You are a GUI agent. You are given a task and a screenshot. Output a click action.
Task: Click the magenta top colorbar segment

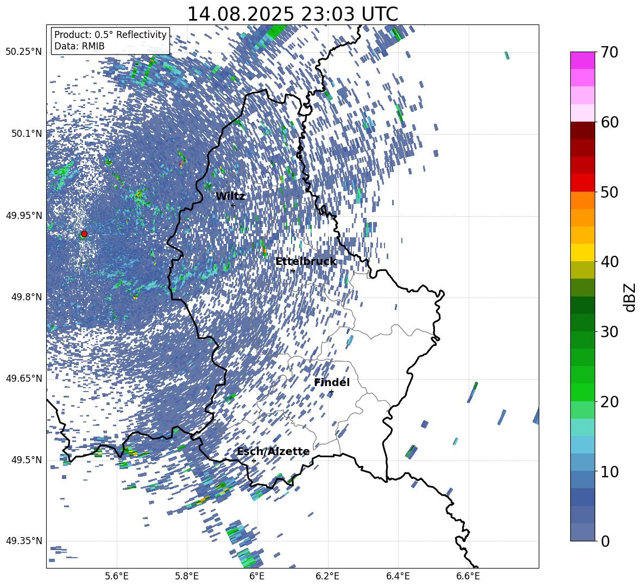click(582, 60)
